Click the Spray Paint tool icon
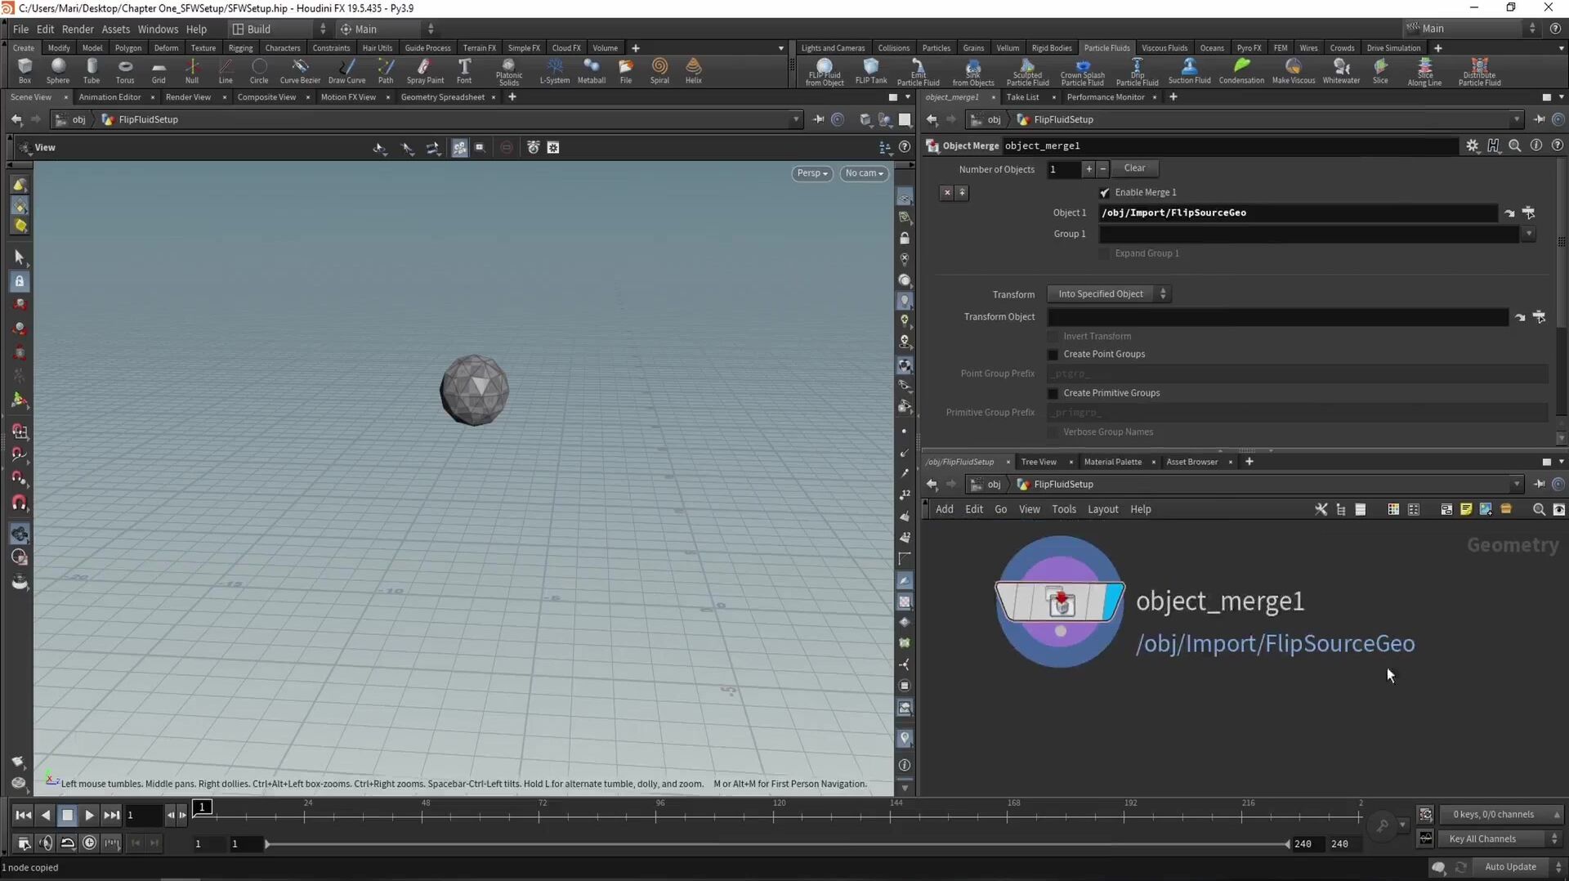This screenshot has height=881, width=1569. 425,70
